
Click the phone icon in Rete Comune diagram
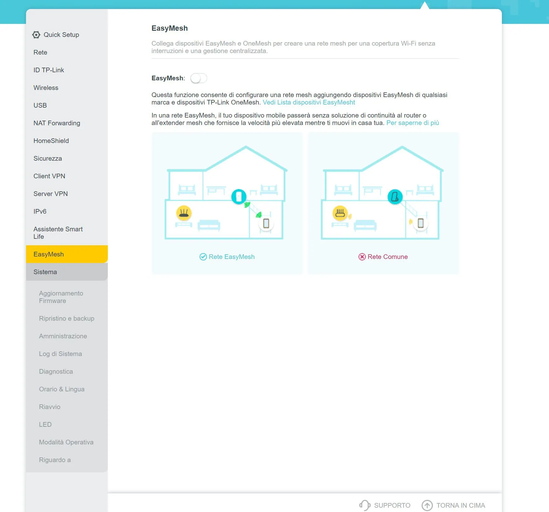pos(421,223)
